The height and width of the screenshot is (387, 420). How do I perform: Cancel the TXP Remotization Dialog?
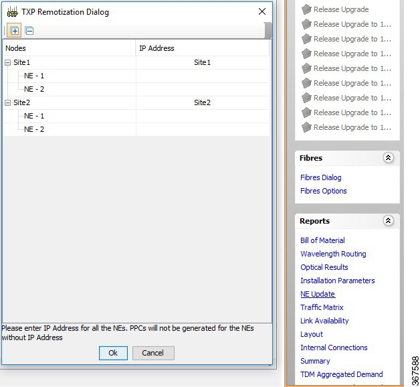(x=153, y=353)
